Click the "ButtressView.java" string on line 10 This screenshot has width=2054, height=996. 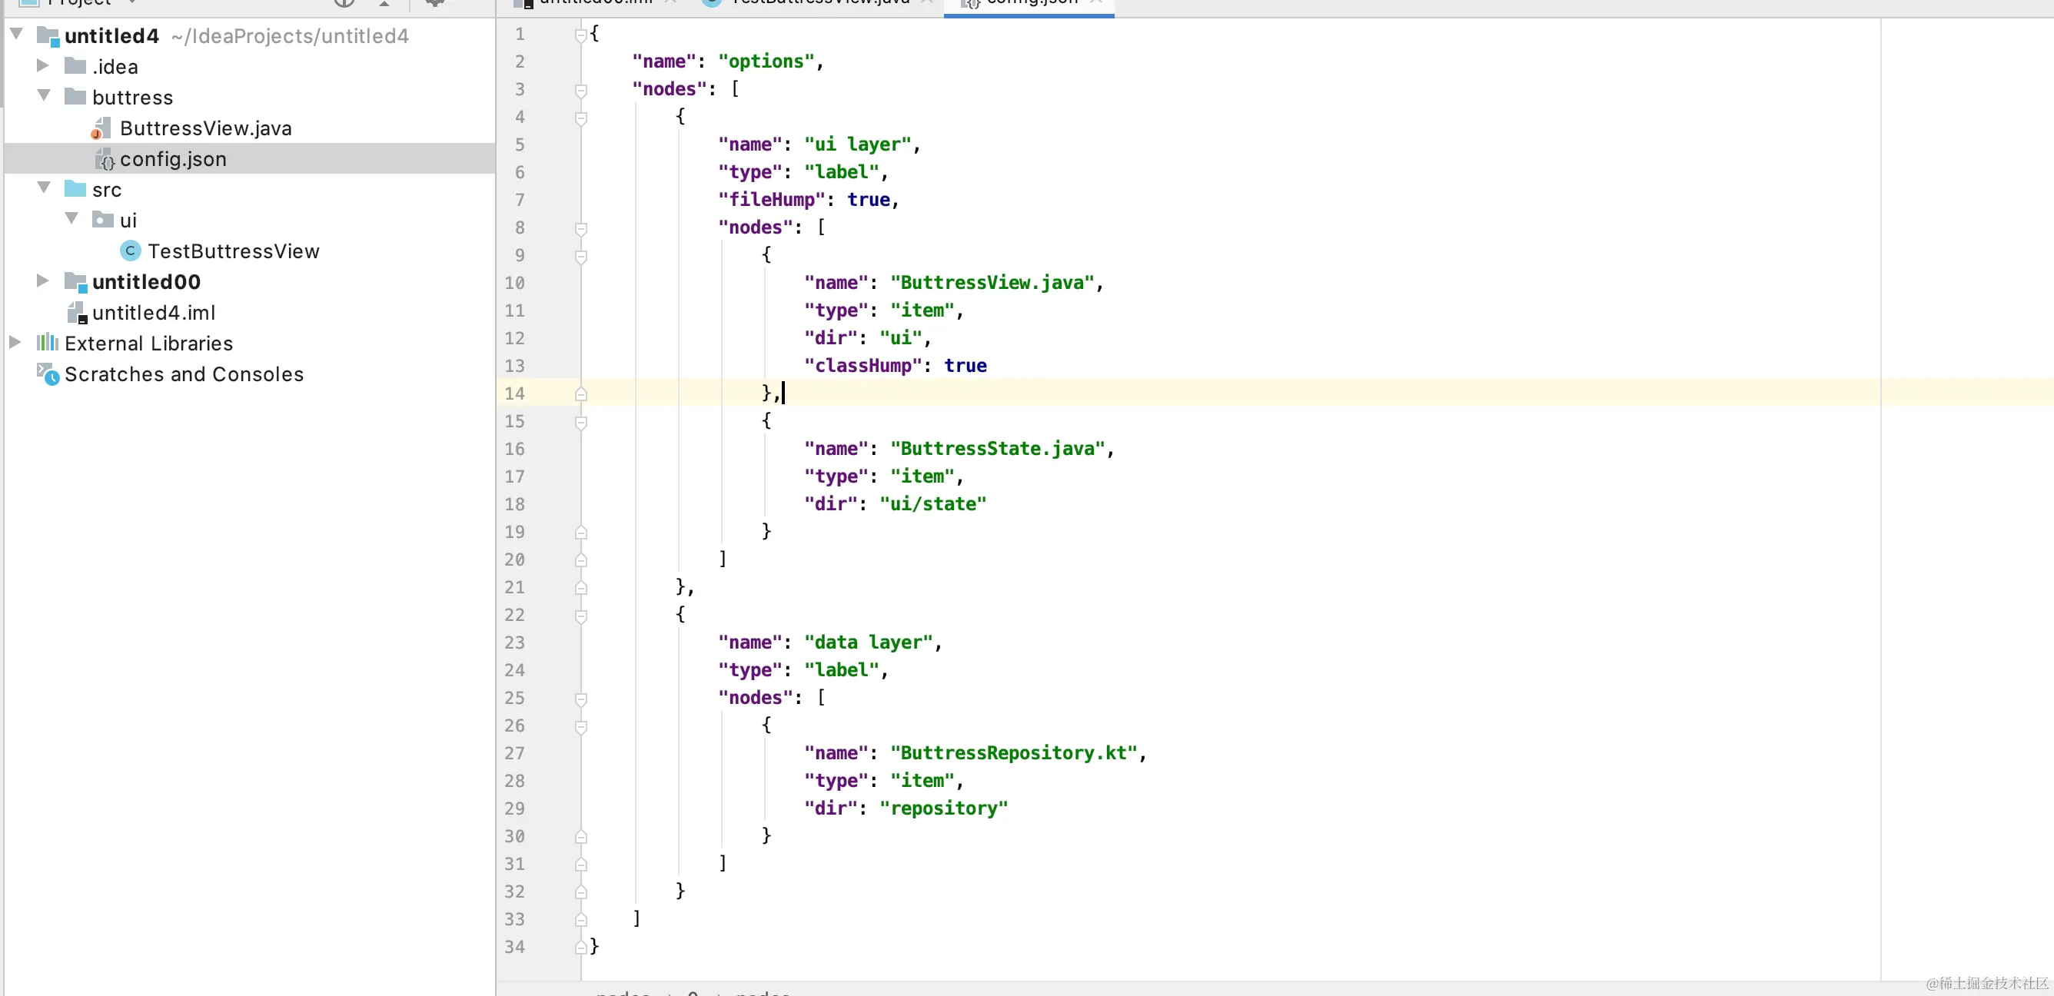click(992, 282)
